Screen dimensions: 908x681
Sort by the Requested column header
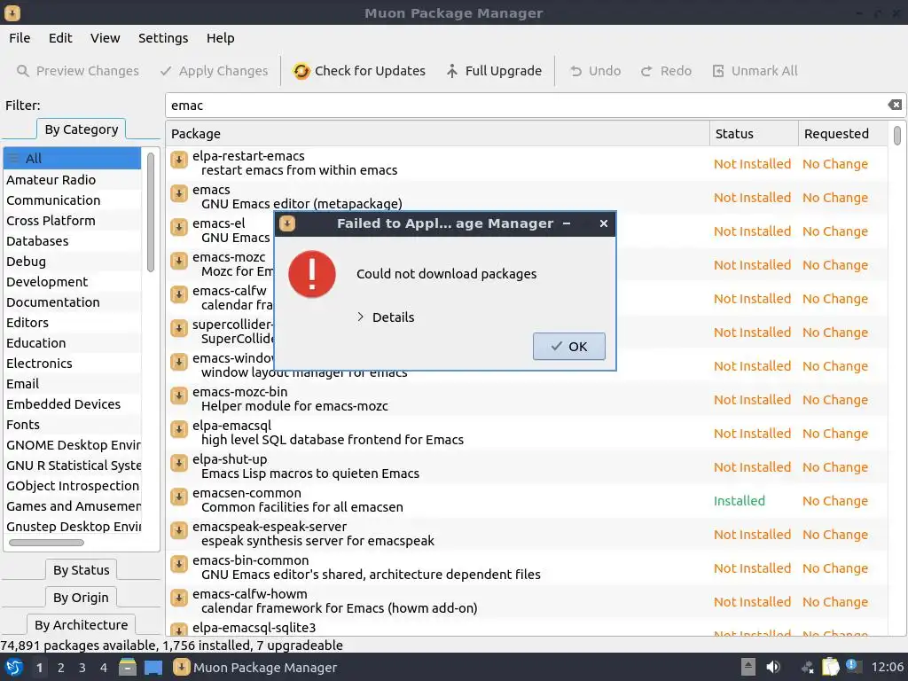coord(843,134)
